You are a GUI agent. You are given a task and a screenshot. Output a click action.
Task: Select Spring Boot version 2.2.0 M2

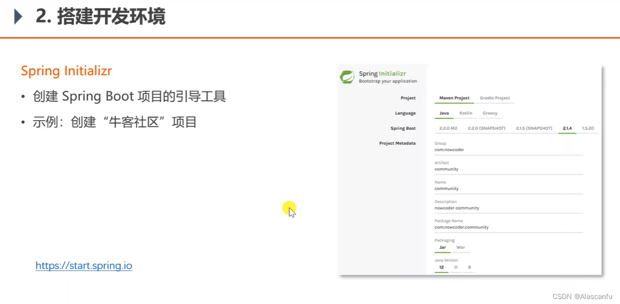[448, 128]
